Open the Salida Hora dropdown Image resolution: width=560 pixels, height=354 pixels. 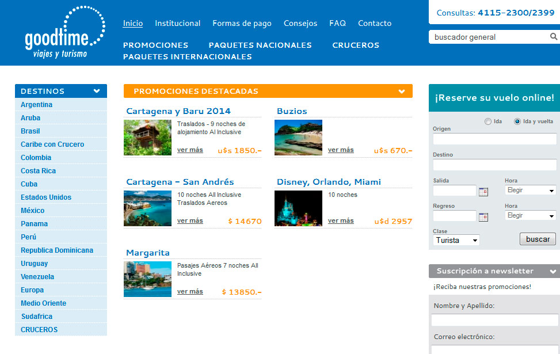pyautogui.click(x=530, y=191)
